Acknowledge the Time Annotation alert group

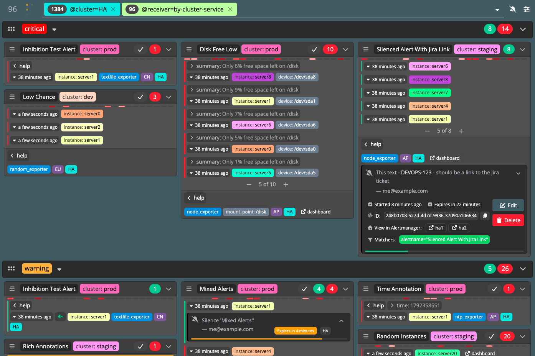(x=494, y=289)
